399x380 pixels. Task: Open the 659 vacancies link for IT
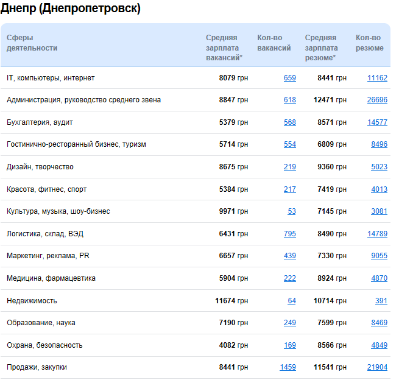(289, 78)
